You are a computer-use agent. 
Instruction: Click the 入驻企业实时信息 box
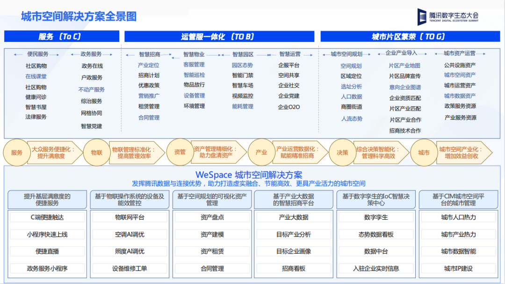pyautogui.click(x=376, y=268)
